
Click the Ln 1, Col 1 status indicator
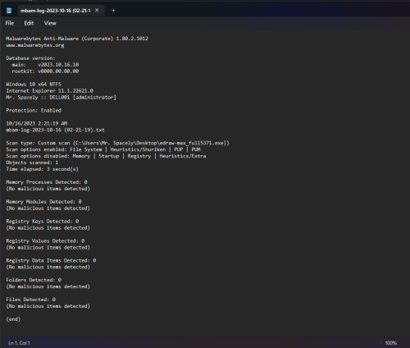(19, 343)
